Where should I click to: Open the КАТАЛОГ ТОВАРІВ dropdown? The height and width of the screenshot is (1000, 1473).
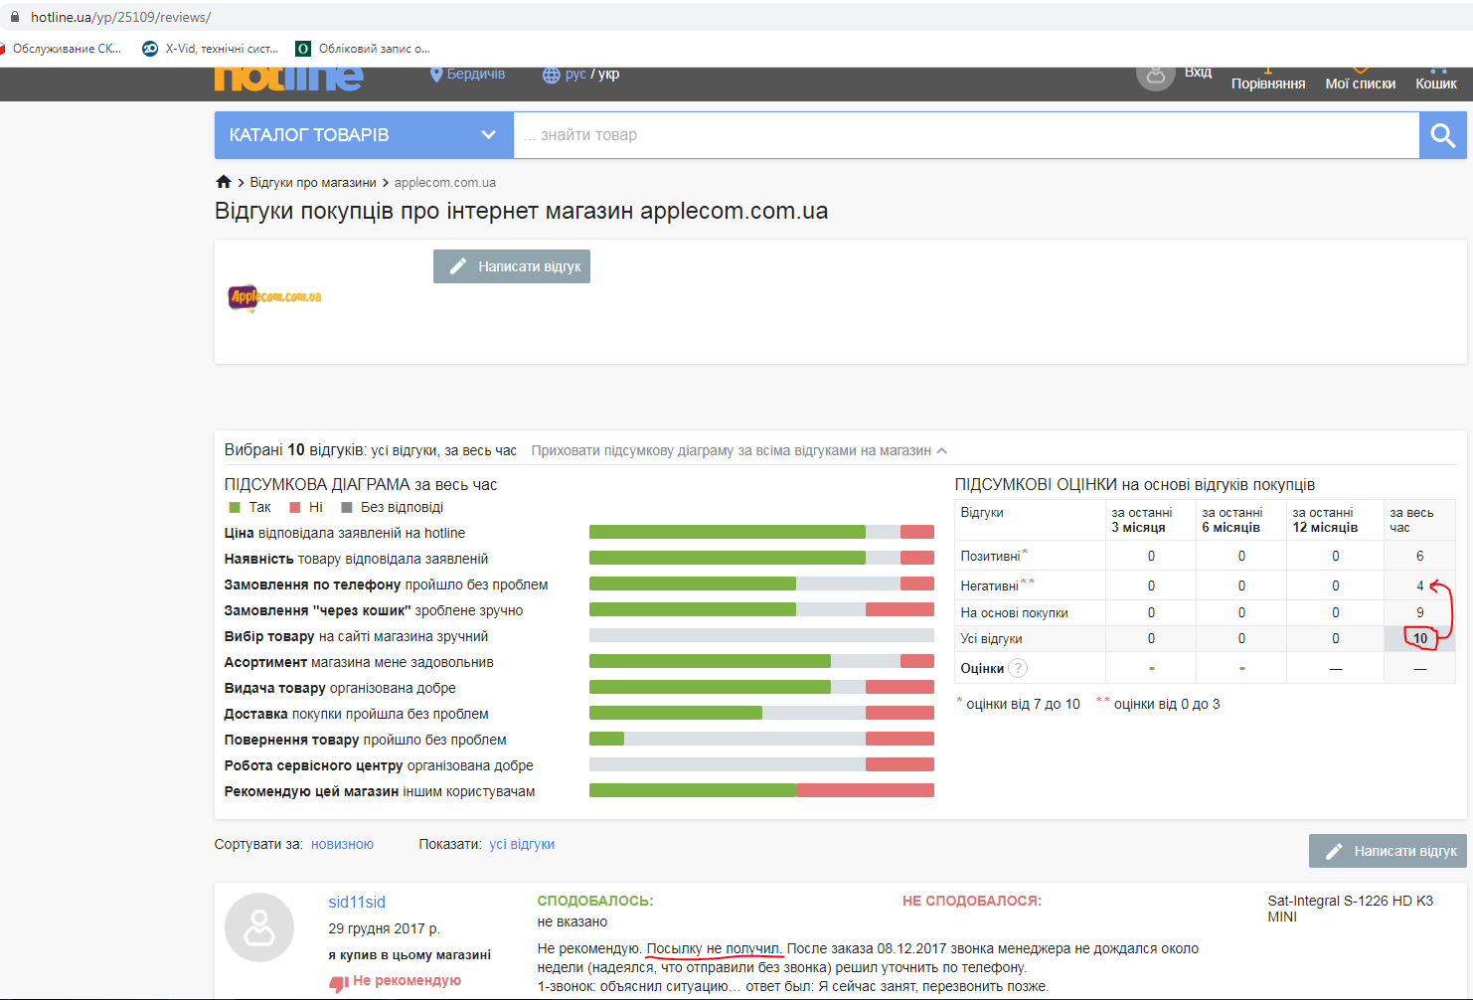[364, 135]
